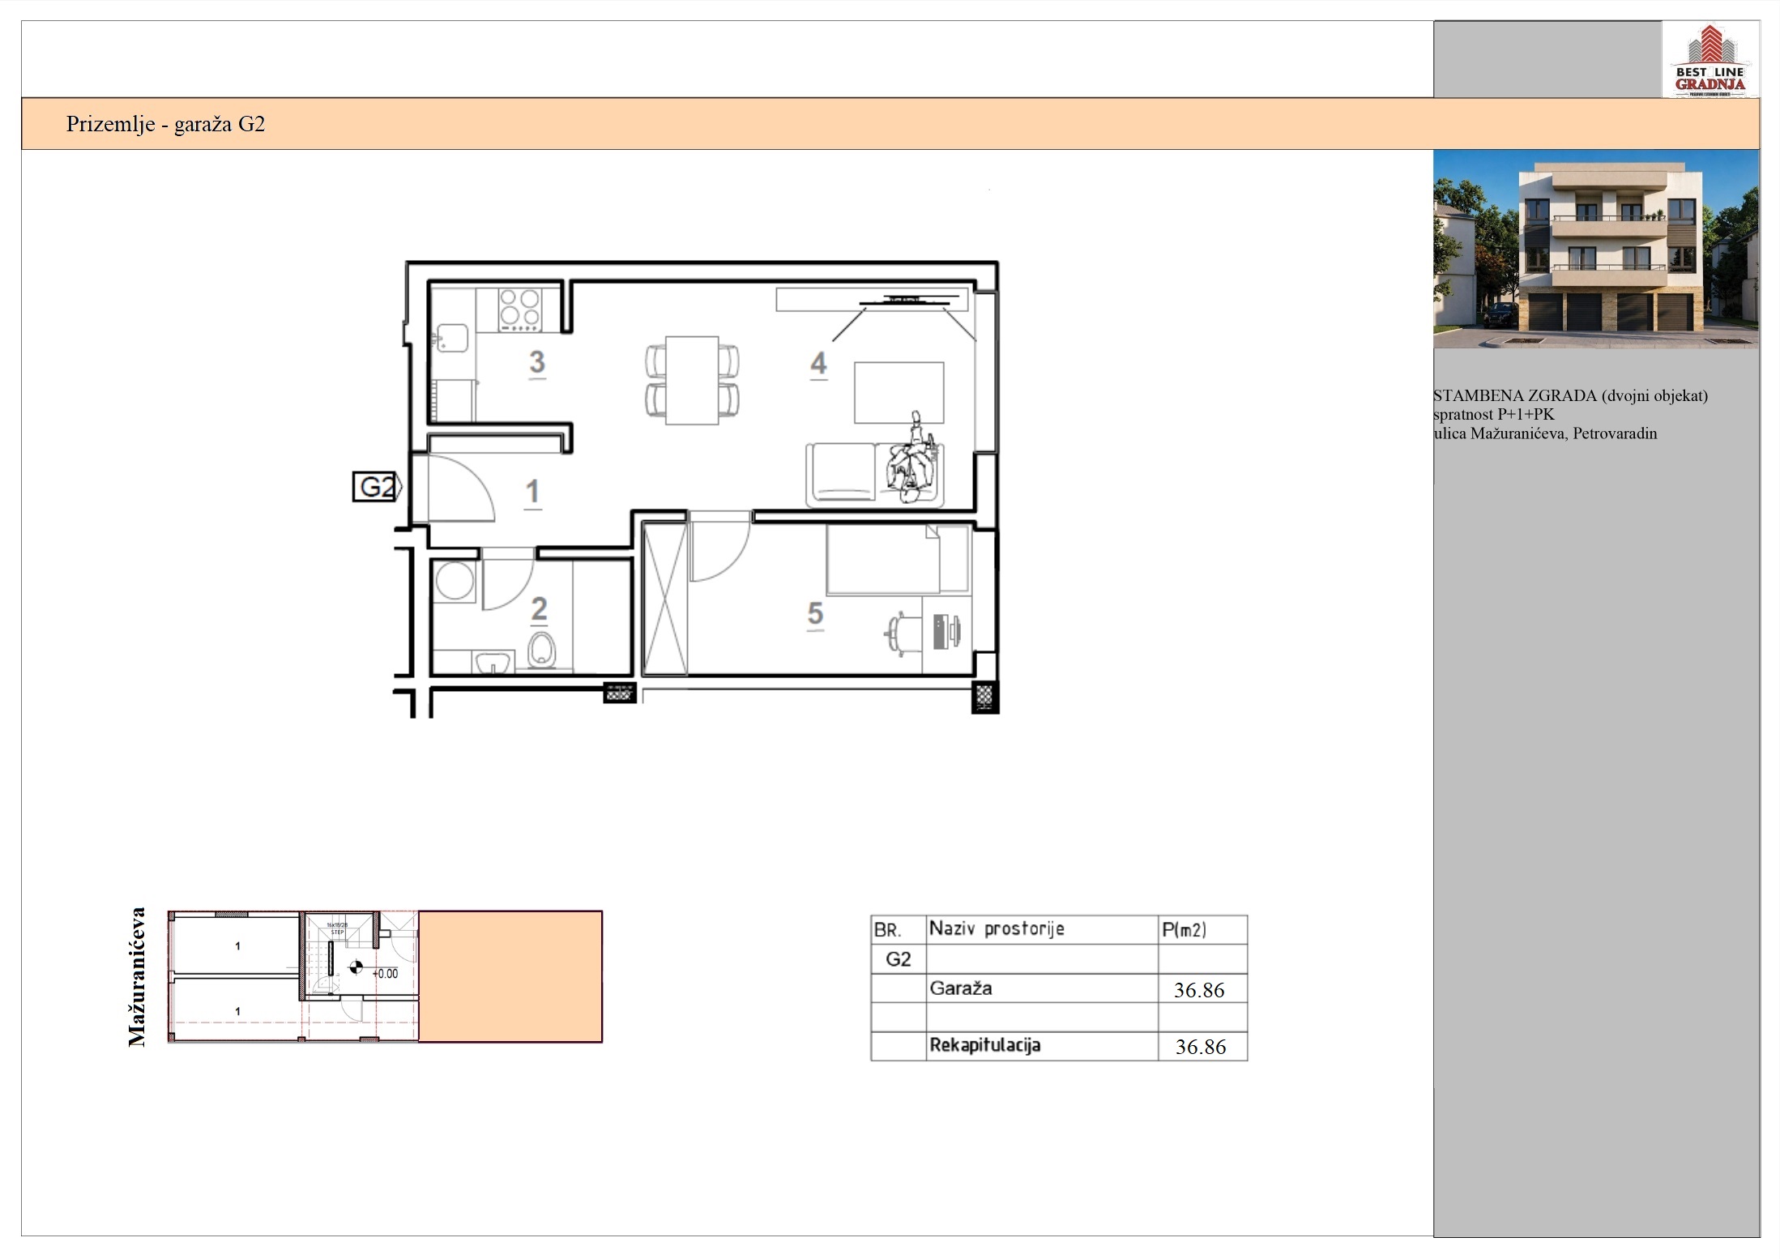Image resolution: width=1780 pixels, height=1259 pixels.
Task: Click the stove burner icon in kitchen
Action: [x=519, y=309]
